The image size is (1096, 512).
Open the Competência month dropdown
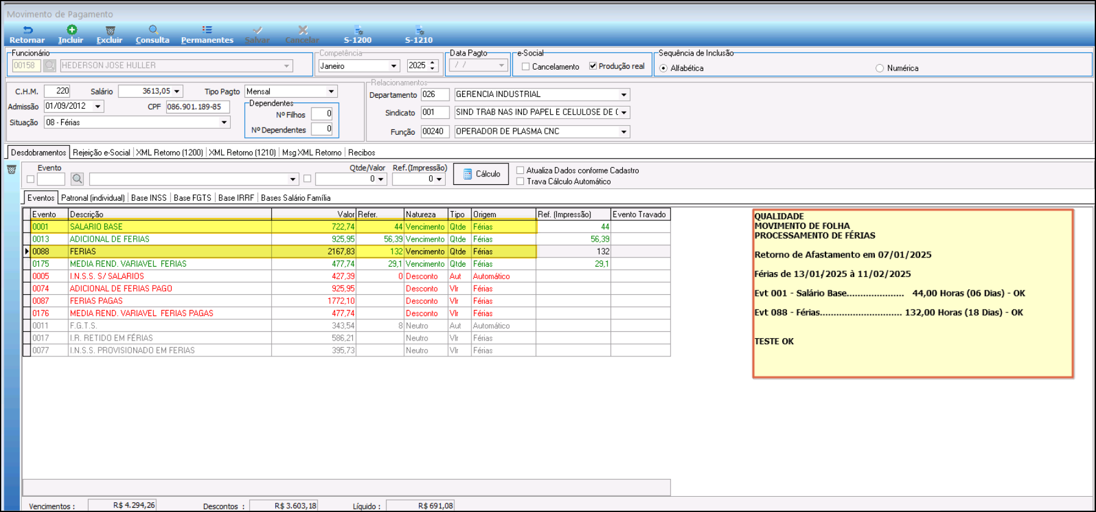(394, 66)
